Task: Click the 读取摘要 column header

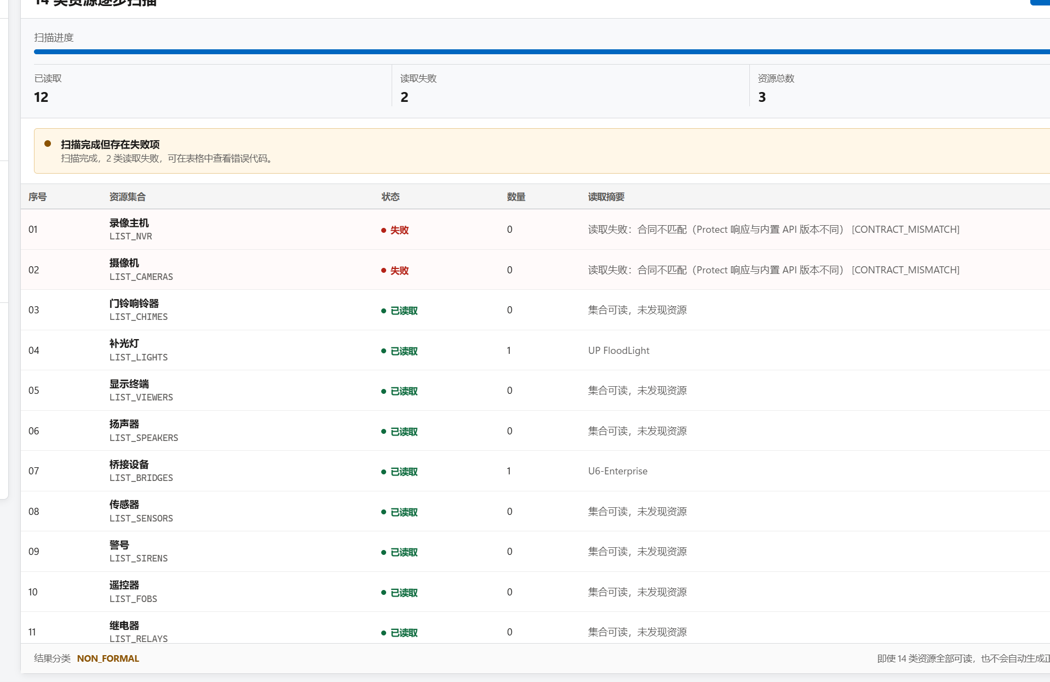Action: (x=606, y=197)
